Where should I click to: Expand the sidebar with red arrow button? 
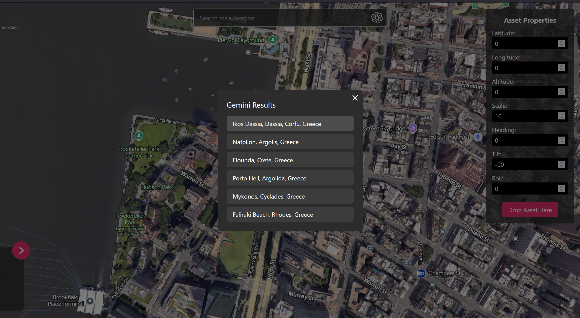pos(21,250)
